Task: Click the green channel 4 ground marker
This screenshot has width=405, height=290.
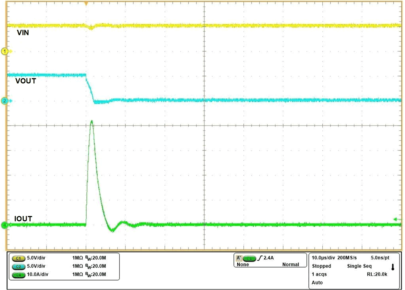Action: coord(4,225)
